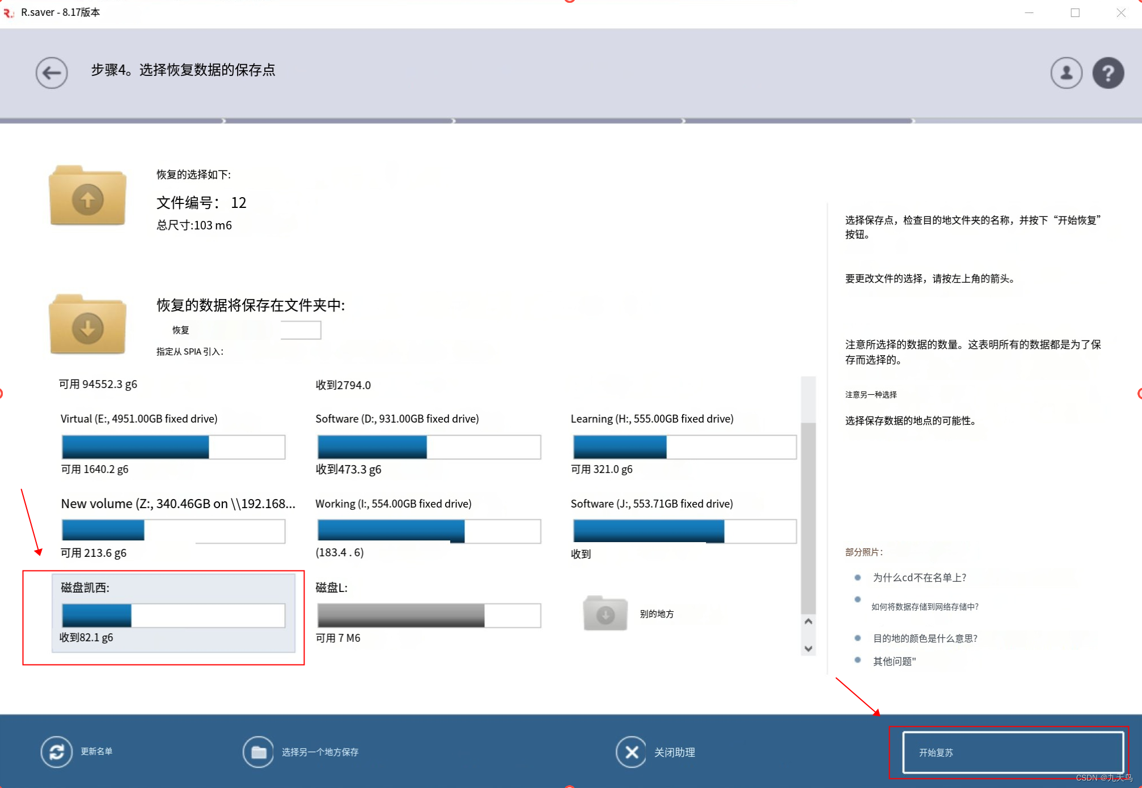This screenshot has height=788, width=1142.
Task: Open the 其他问题 link
Action: [x=894, y=661]
